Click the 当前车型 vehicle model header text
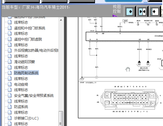The width and height of the screenshot is (163, 126). [36, 7]
